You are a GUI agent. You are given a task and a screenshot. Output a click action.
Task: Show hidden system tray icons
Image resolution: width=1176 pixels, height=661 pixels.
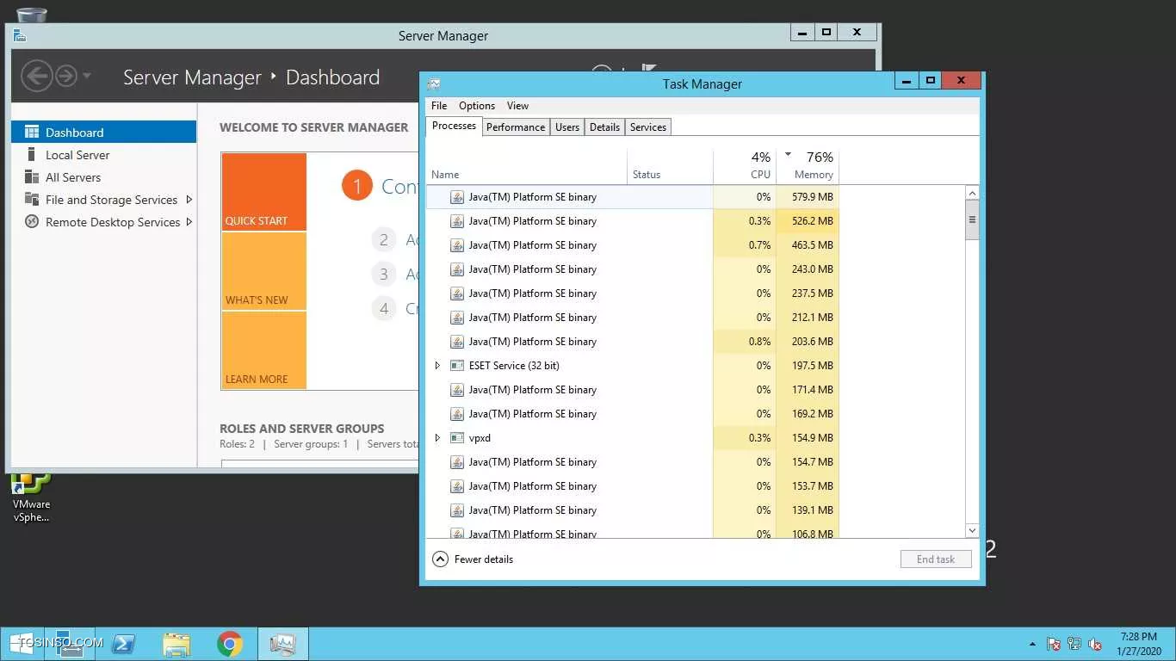1032,644
